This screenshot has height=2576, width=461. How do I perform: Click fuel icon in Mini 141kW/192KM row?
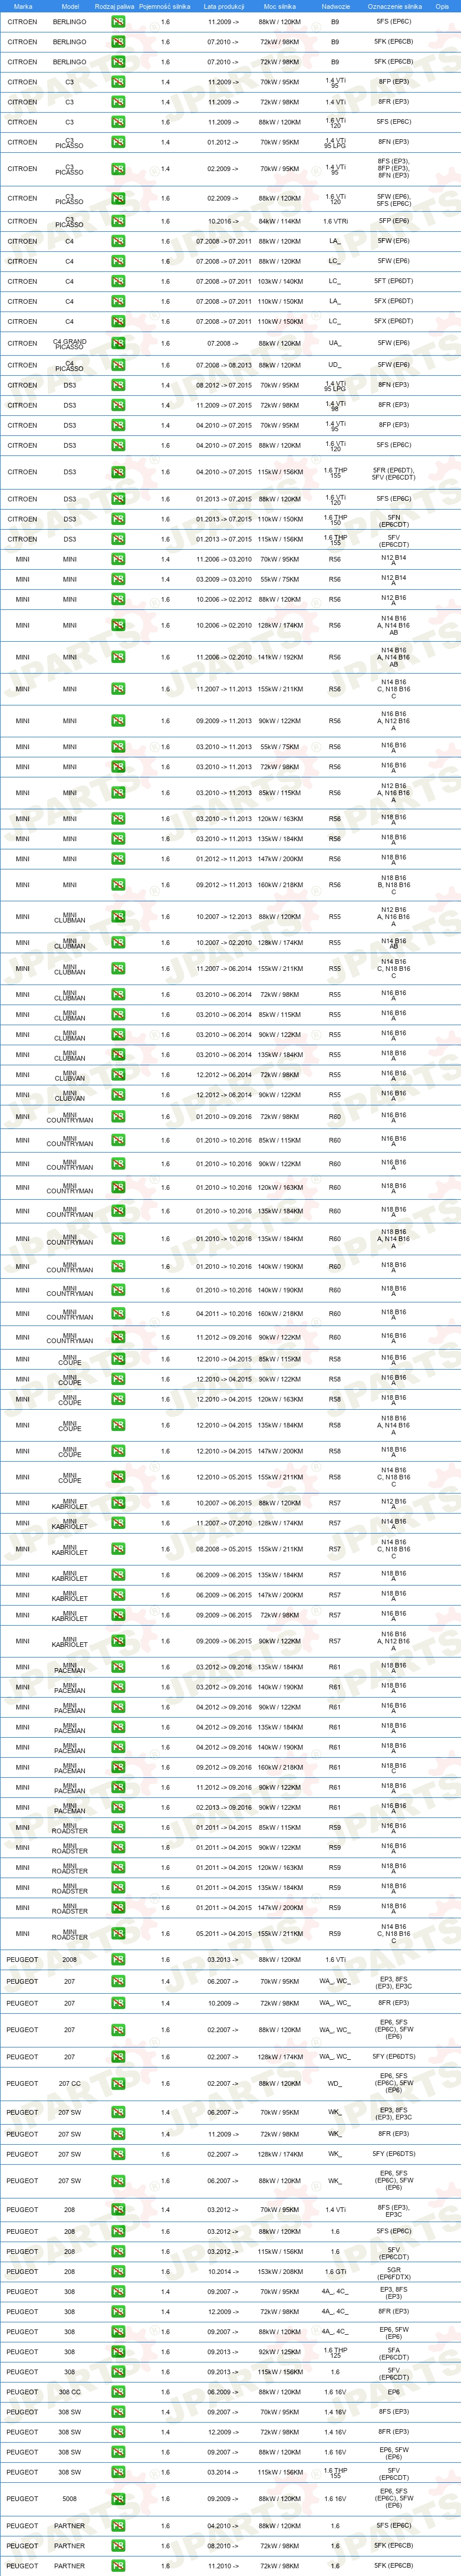pos(118,657)
